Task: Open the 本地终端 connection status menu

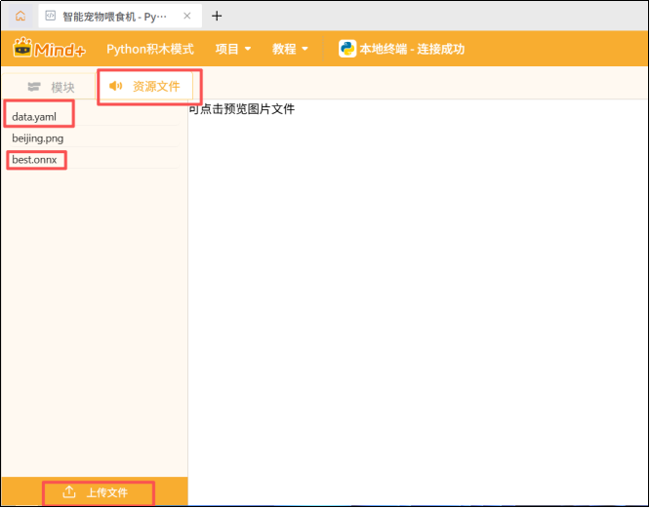Action: [412, 49]
